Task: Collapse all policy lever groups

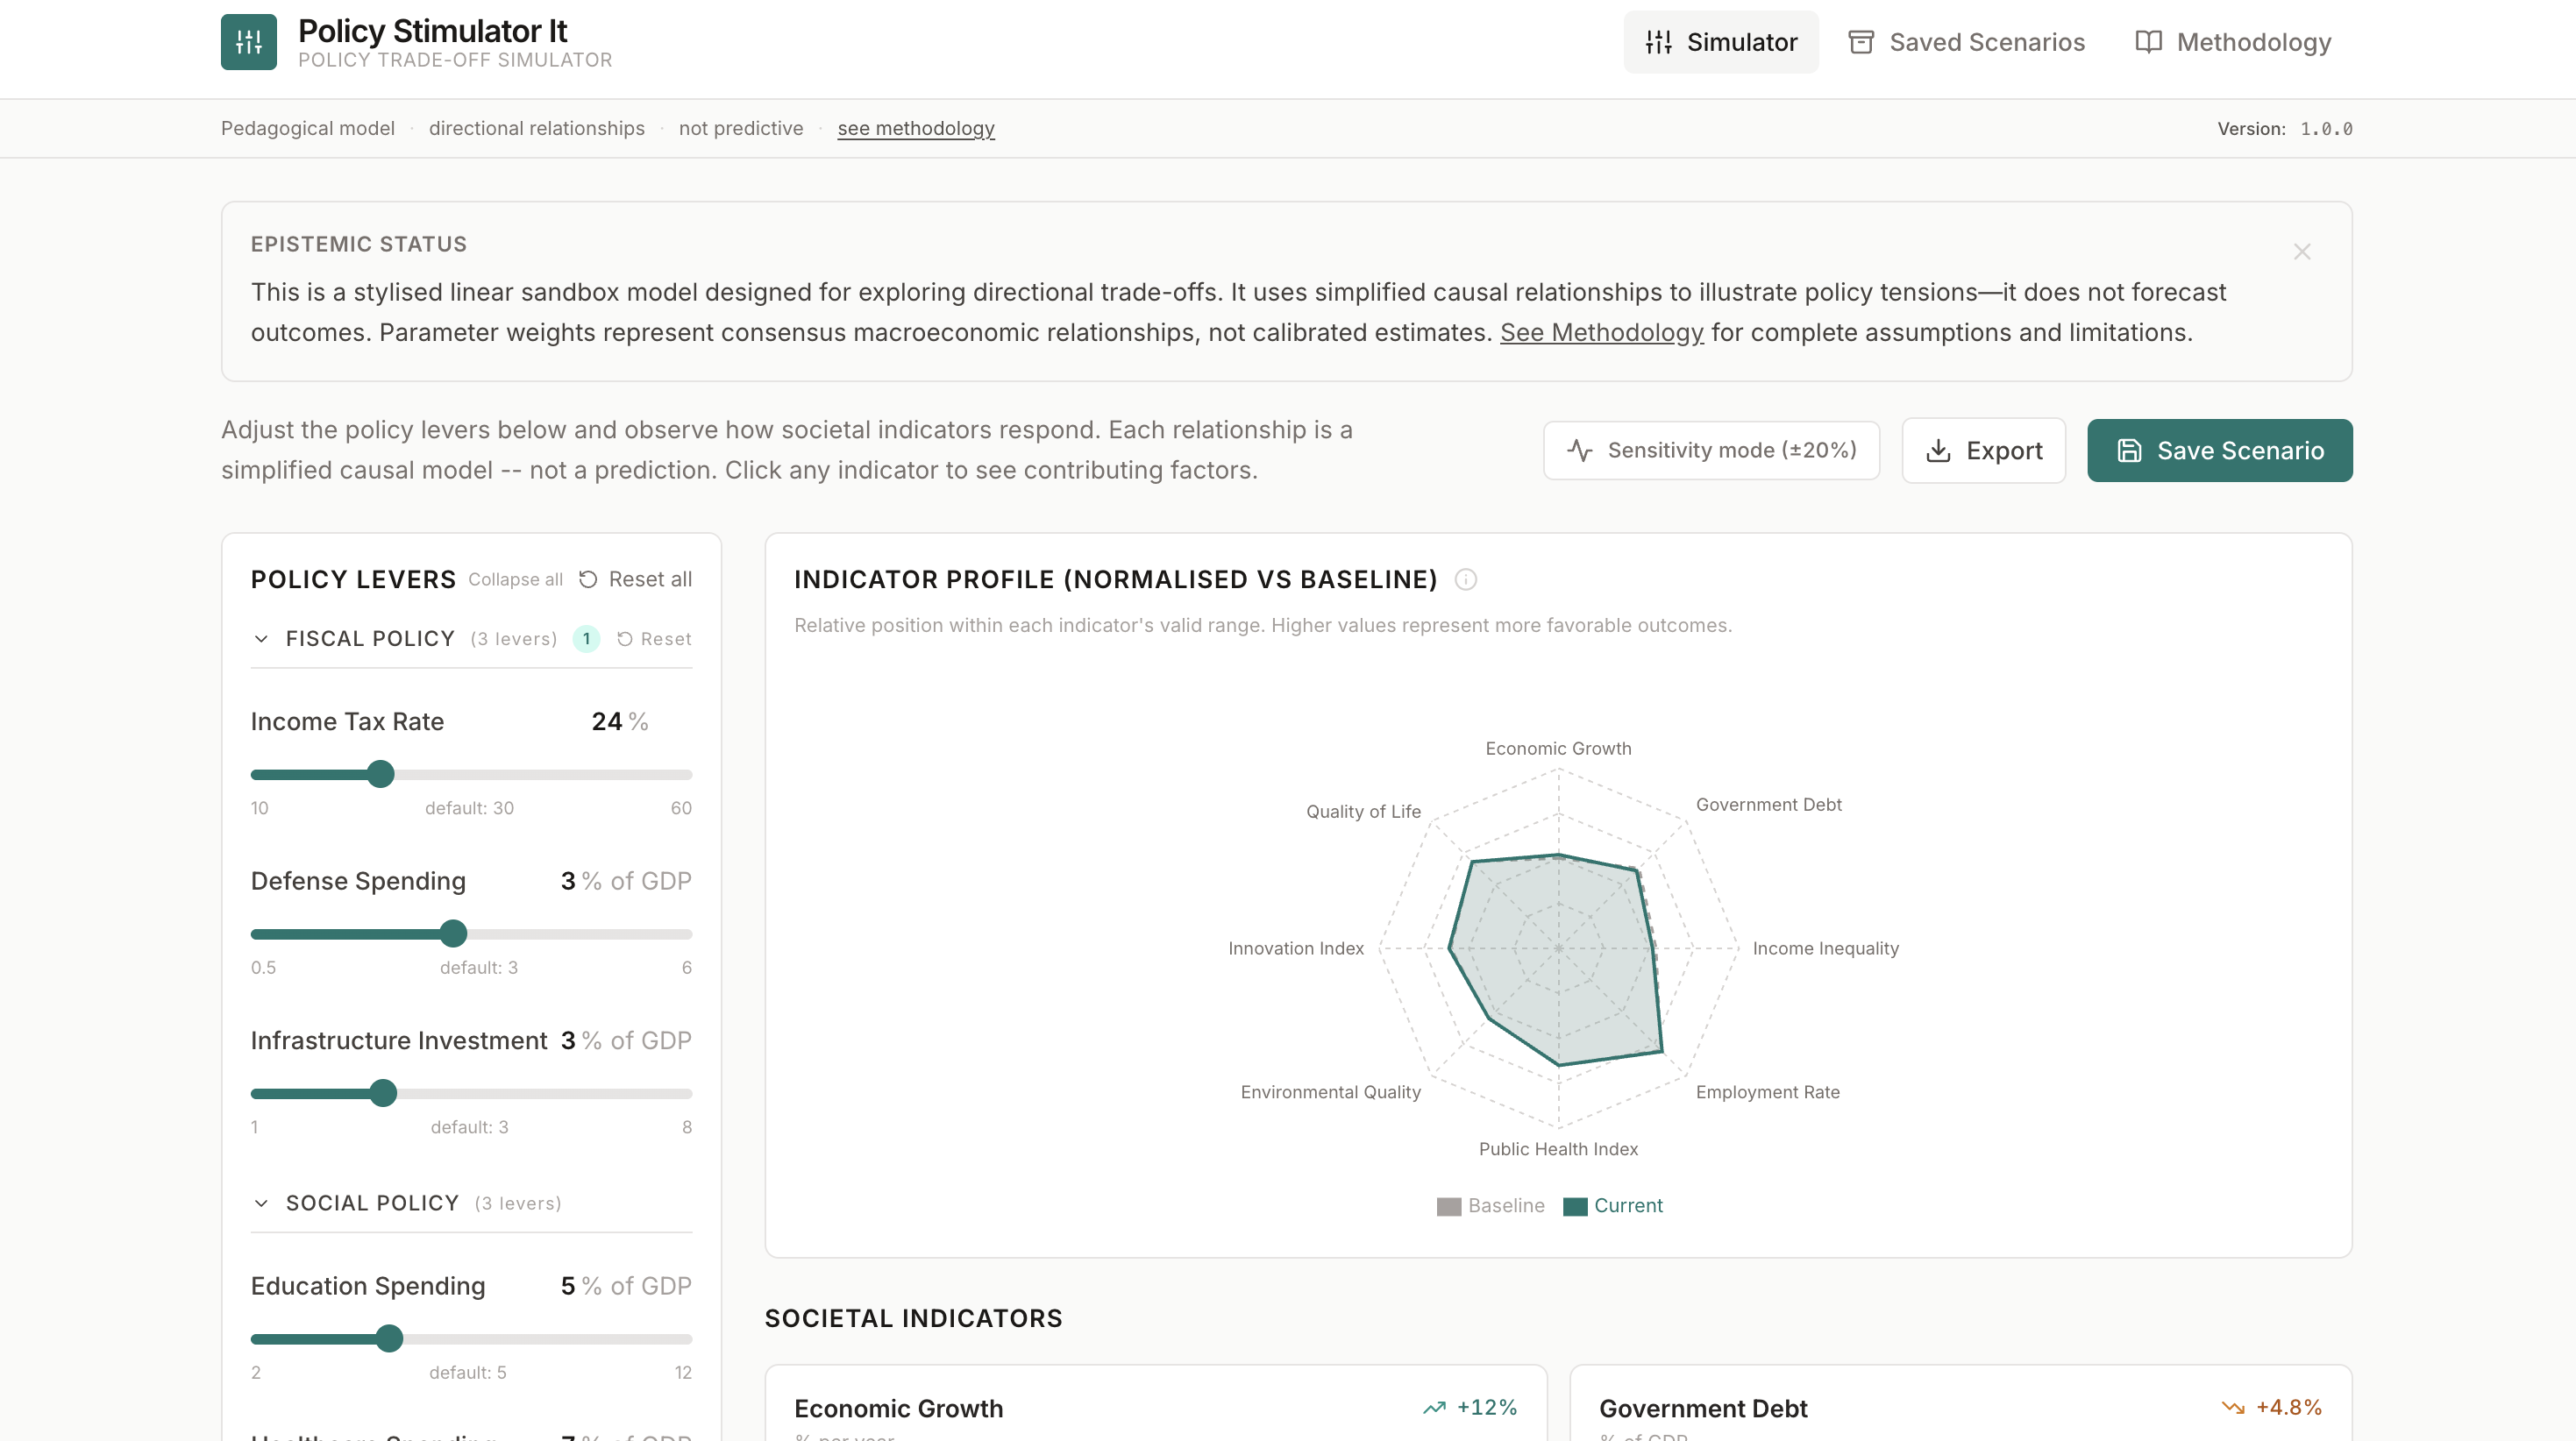Action: point(515,580)
